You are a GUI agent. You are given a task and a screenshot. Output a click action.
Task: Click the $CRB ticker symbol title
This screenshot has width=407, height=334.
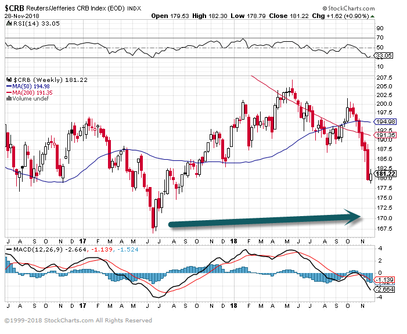point(15,8)
